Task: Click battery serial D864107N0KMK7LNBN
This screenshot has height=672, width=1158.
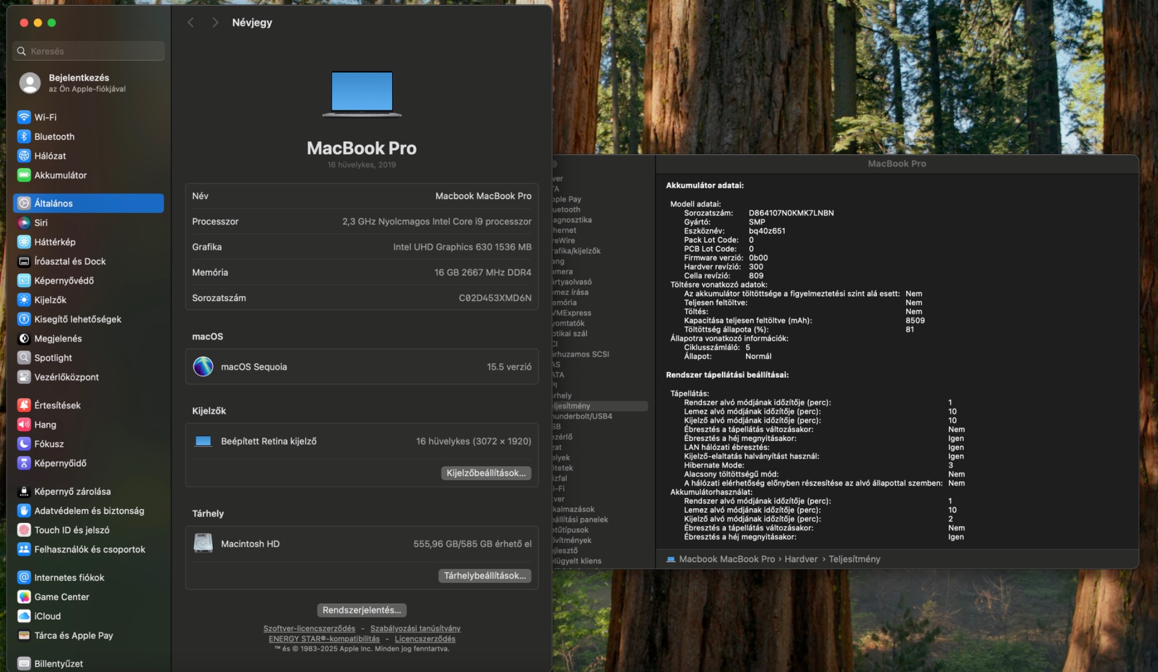Action: click(791, 213)
